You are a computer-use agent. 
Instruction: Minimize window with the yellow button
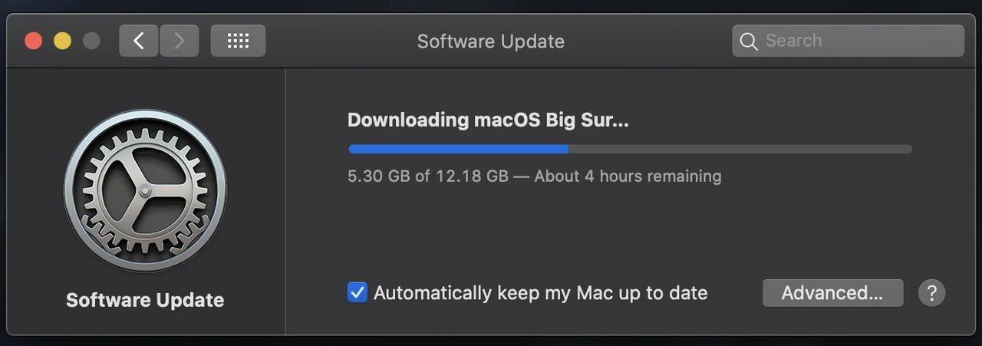tap(62, 41)
